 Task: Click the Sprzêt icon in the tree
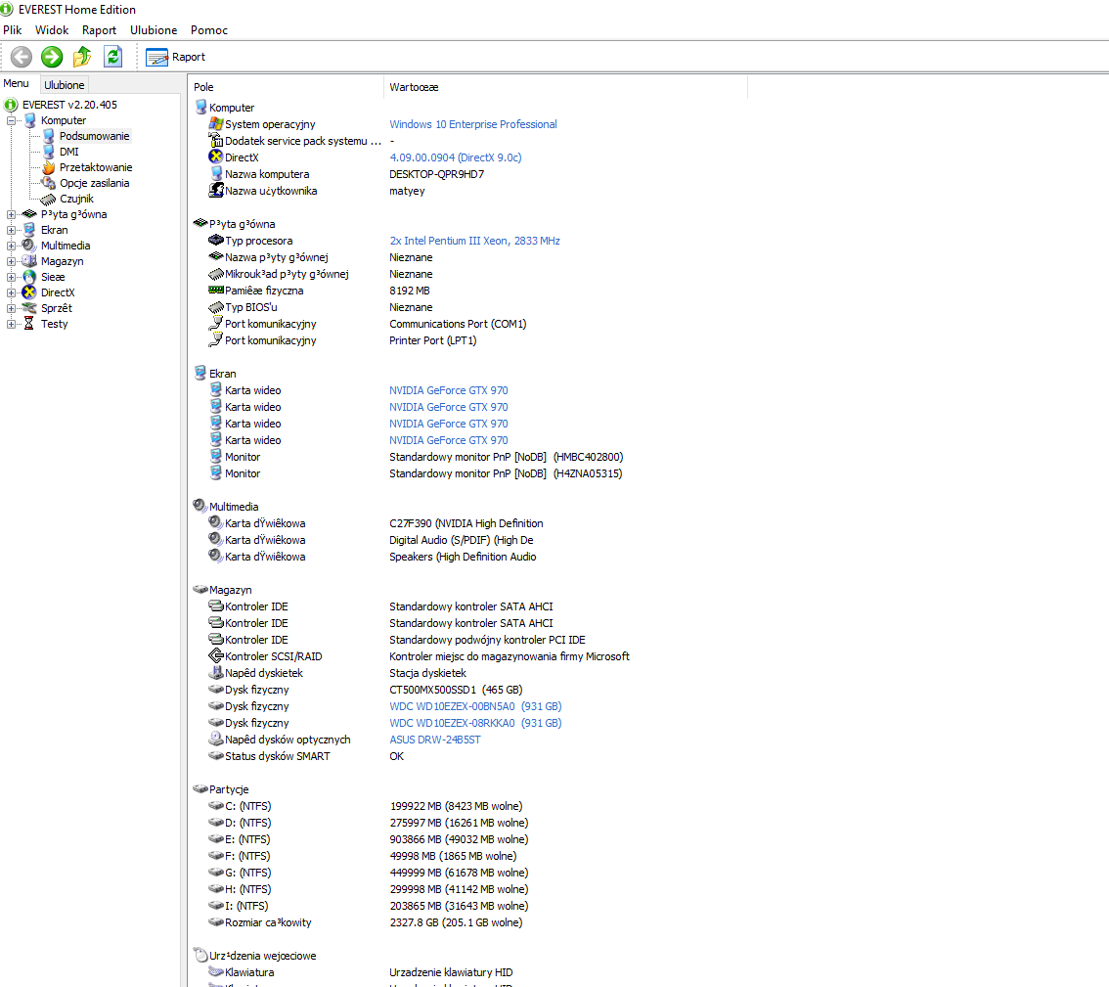[29, 308]
